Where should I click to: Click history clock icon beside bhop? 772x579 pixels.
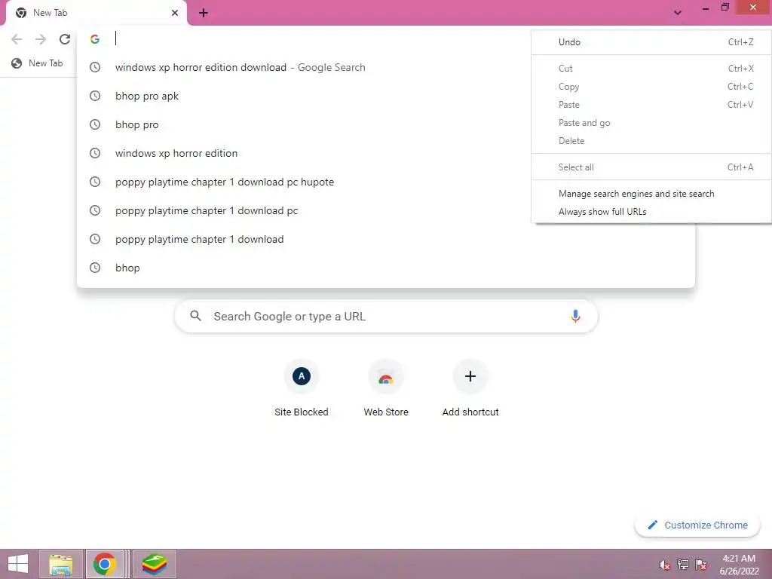click(95, 268)
